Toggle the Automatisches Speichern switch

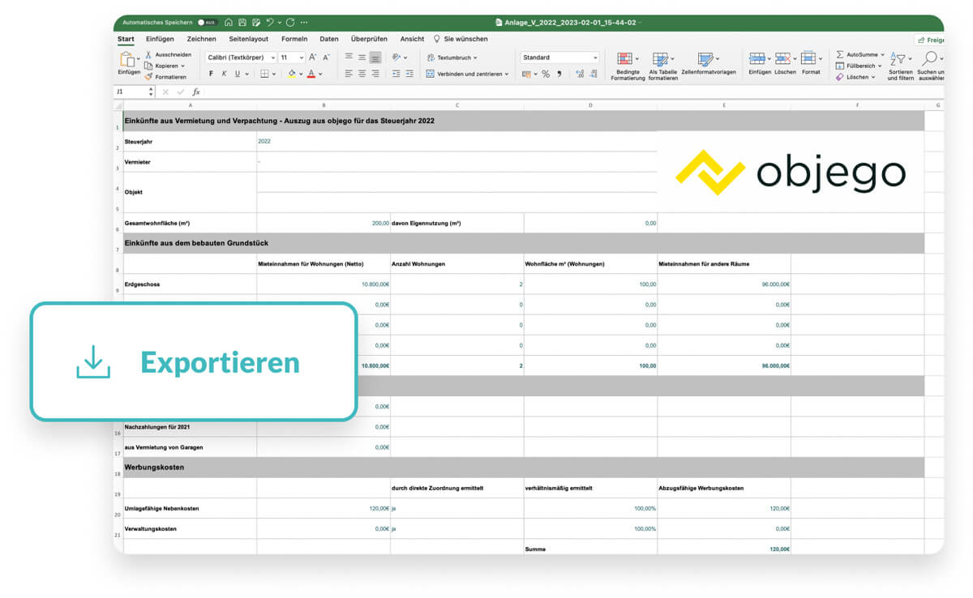208,23
